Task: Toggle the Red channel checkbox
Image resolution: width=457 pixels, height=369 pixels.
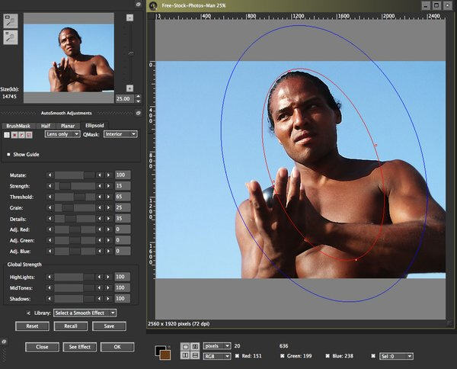Action: point(238,355)
